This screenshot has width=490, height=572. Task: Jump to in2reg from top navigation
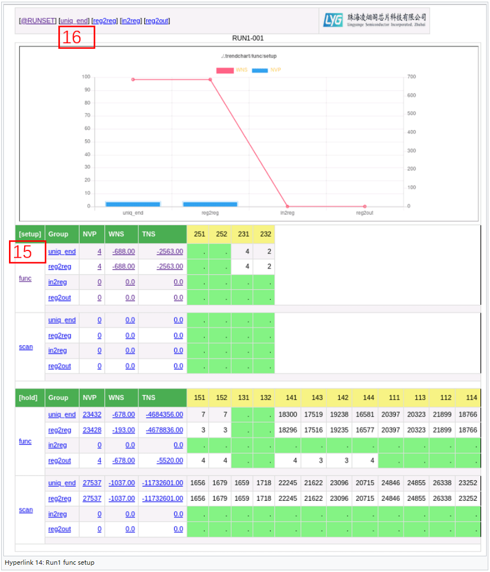[x=131, y=21]
